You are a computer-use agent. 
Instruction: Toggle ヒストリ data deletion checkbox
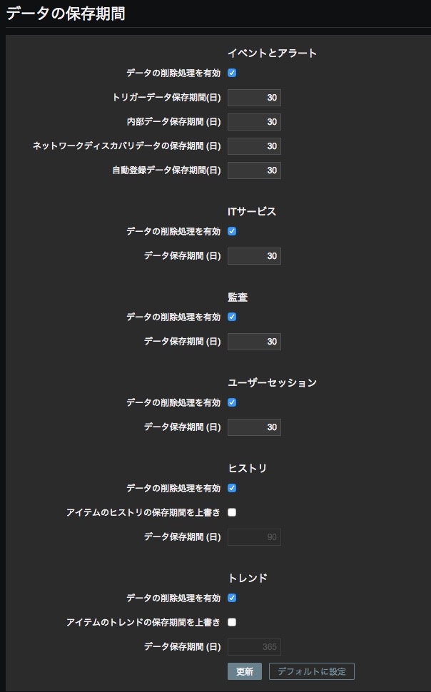pyautogui.click(x=232, y=488)
